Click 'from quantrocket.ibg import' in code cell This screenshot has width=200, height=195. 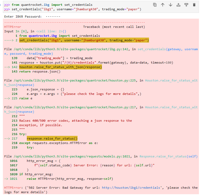point(37,5)
